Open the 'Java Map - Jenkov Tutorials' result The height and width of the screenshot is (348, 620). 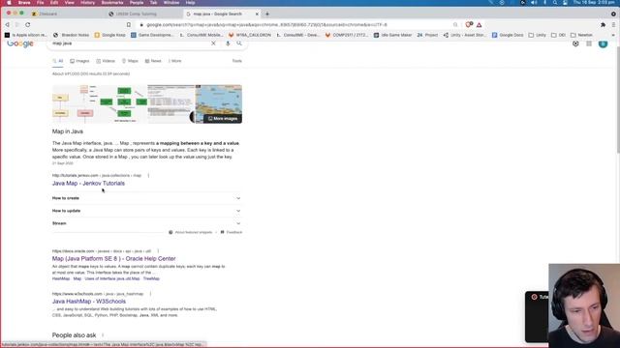click(88, 184)
